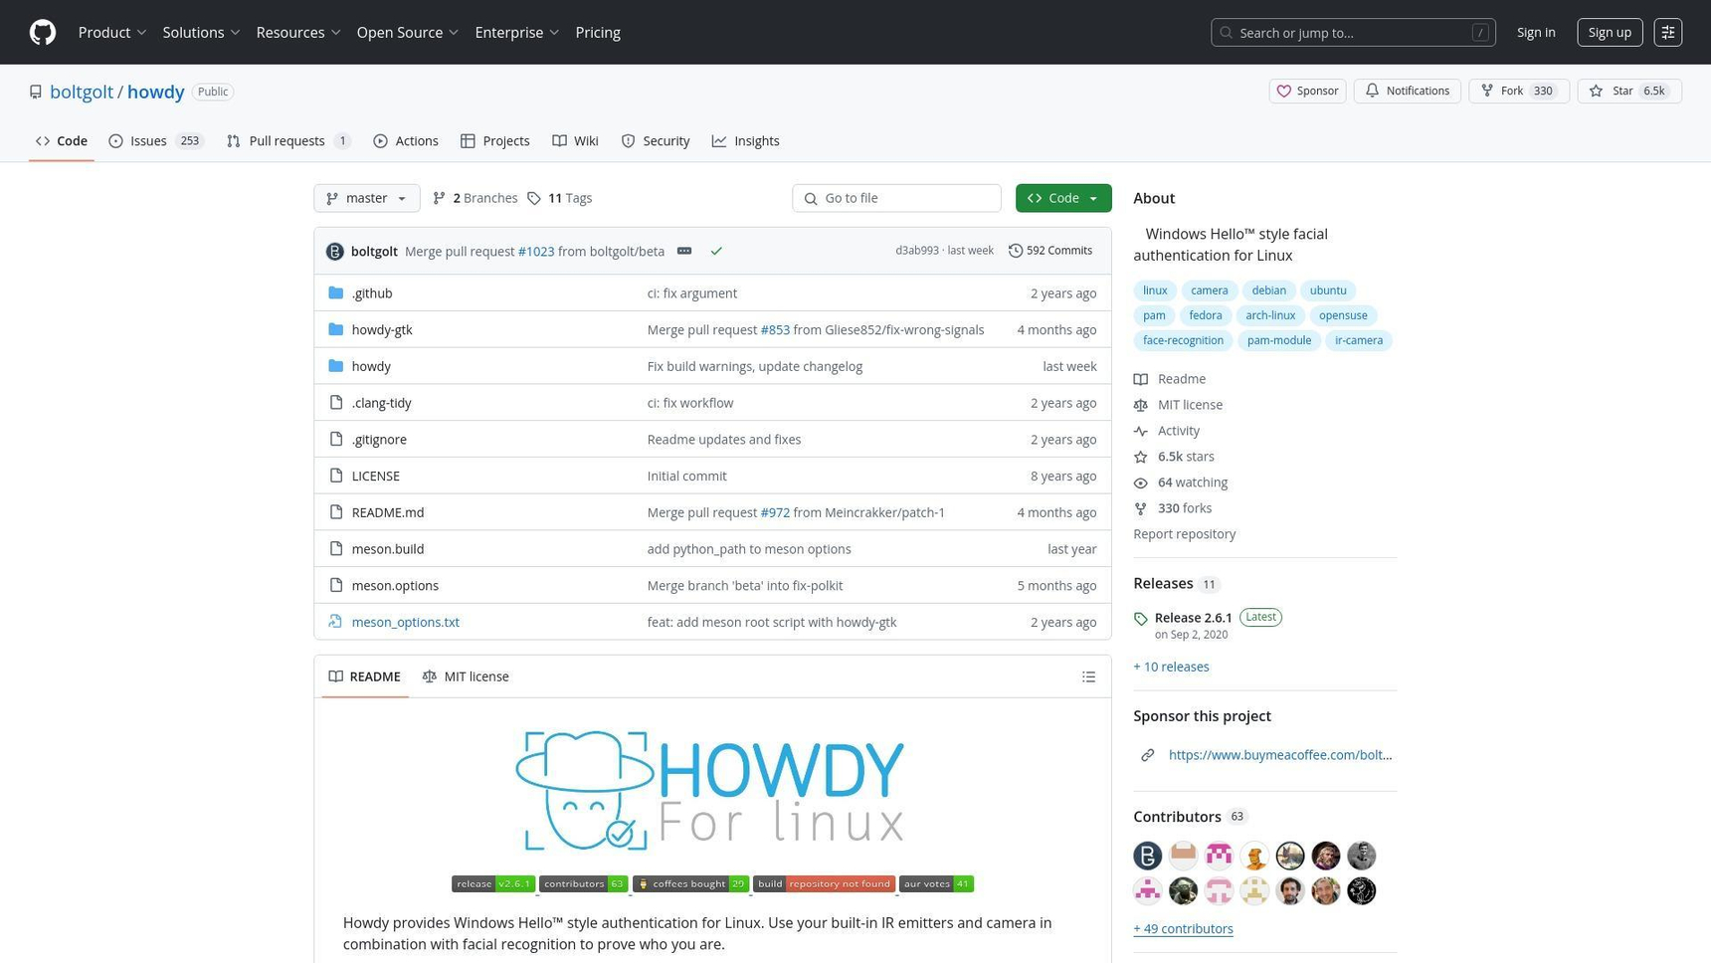Click the Sponsor heart button
Viewport: 1711px width, 963px height.
[1307, 91]
